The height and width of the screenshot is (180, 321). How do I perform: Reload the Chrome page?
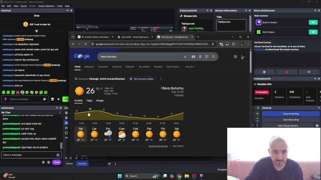coord(86,44)
